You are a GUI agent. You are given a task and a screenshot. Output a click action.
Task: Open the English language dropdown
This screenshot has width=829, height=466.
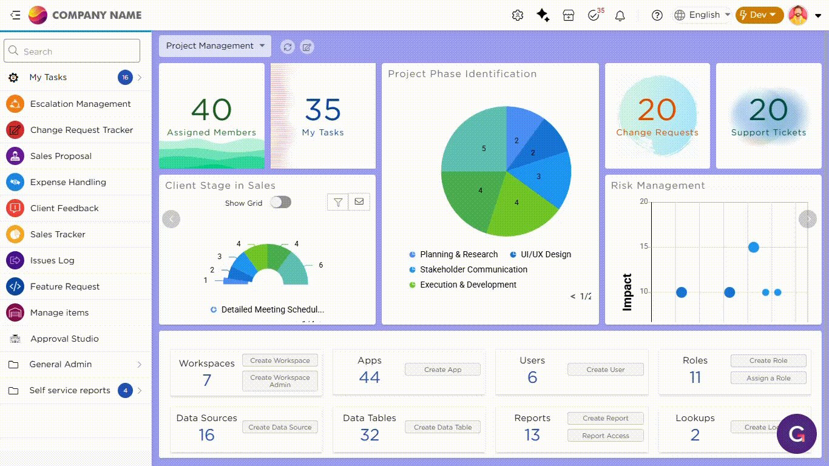(702, 15)
